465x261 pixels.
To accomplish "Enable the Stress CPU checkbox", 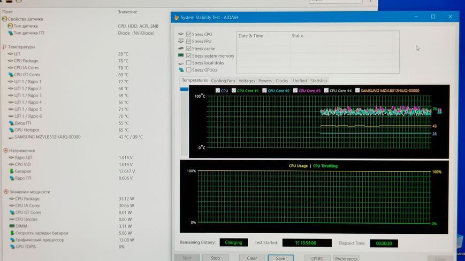I will click(x=188, y=34).
